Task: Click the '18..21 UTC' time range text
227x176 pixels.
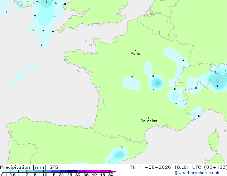Action: pyautogui.click(x=188, y=167)
